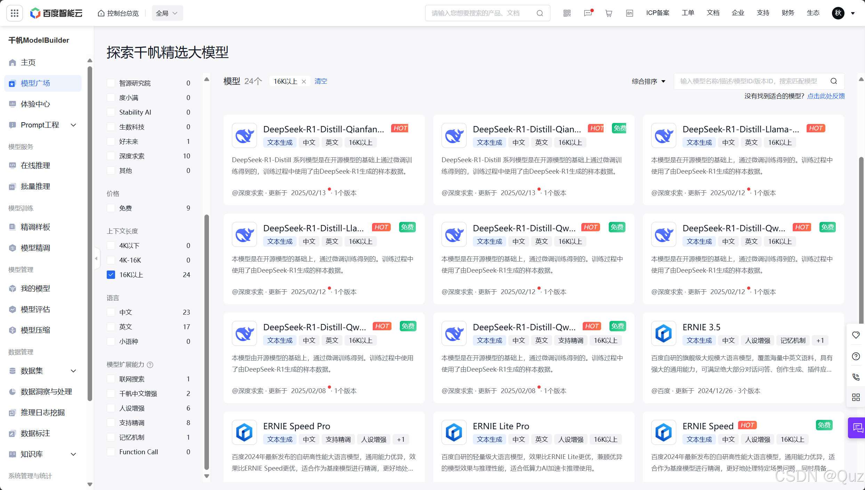Open the favorites heart icon on right
Image resolution: width=865 pixels, height=490 pixels.
point(856,335)
